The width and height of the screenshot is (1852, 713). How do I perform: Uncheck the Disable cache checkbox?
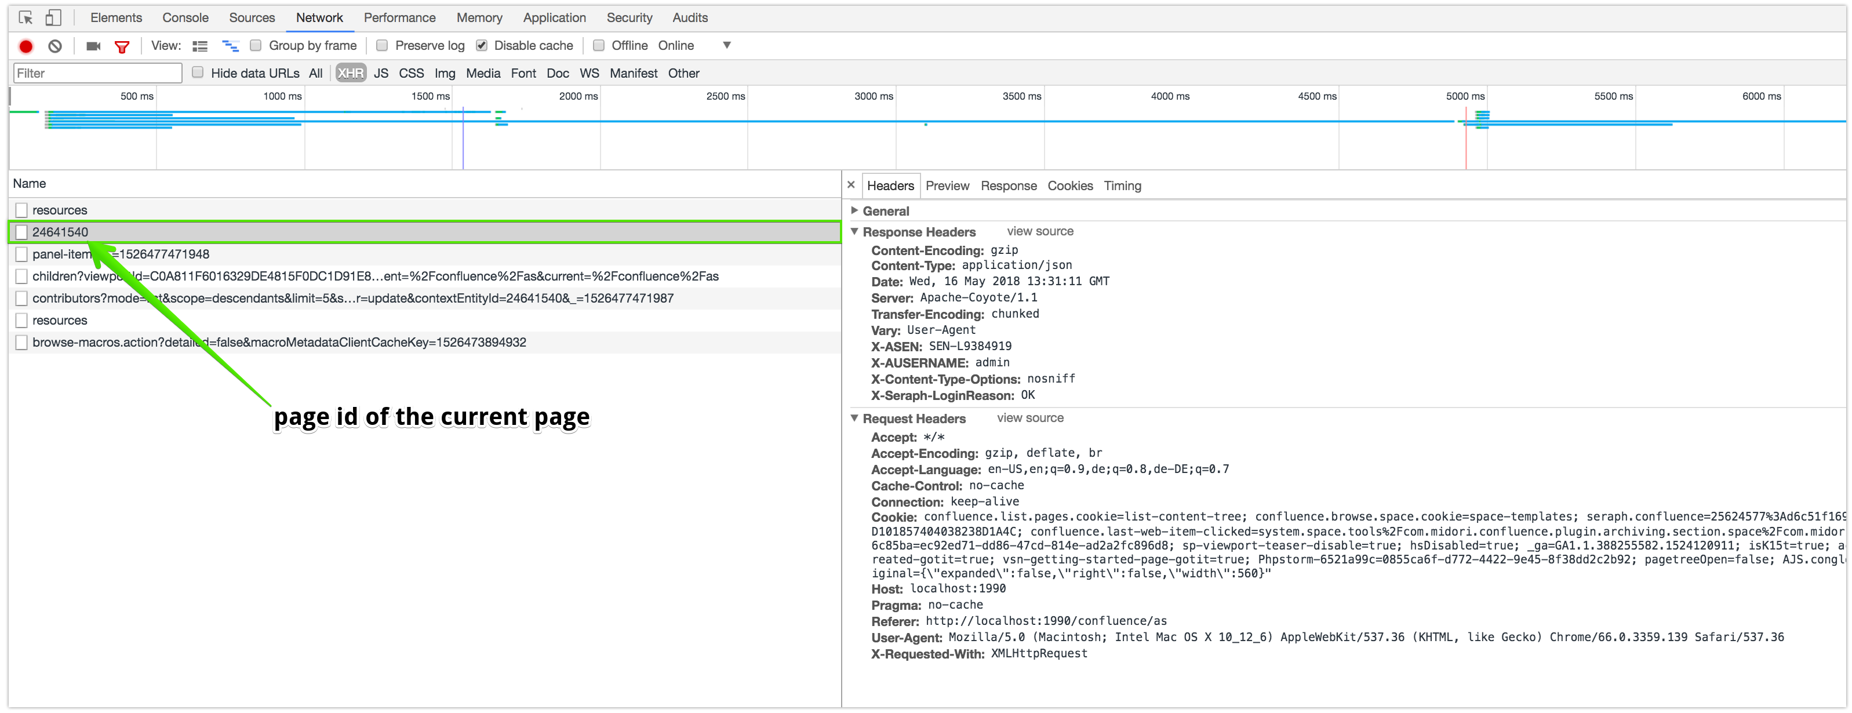pos(482,45)
